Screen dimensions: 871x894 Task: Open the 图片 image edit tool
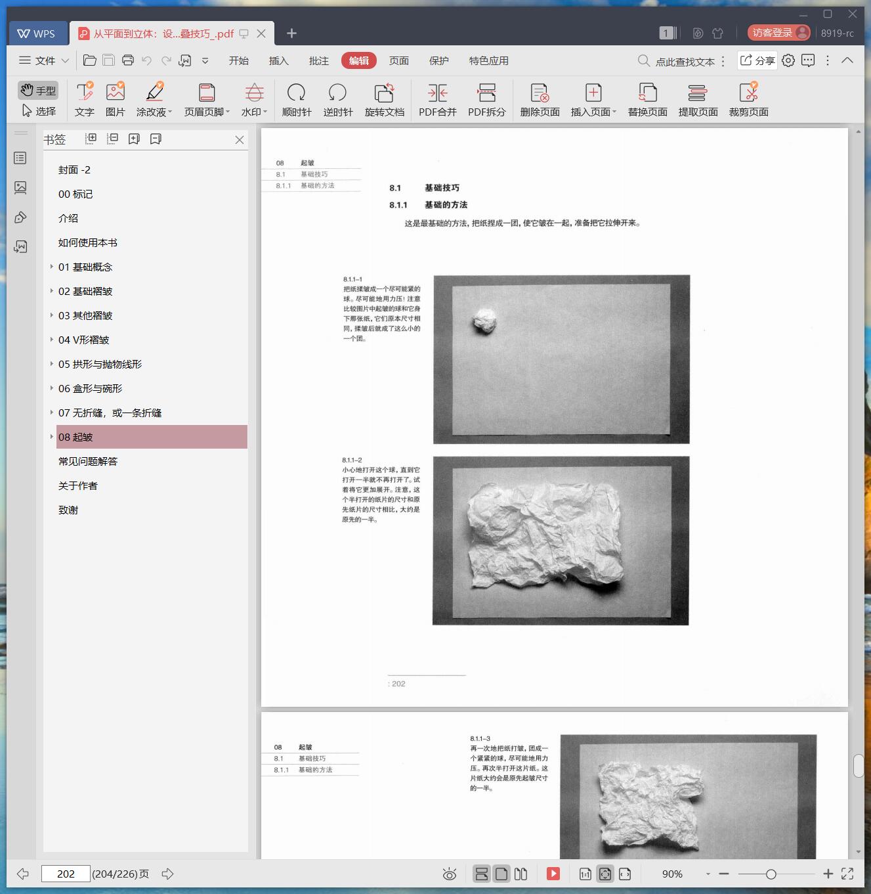(116, 100)
